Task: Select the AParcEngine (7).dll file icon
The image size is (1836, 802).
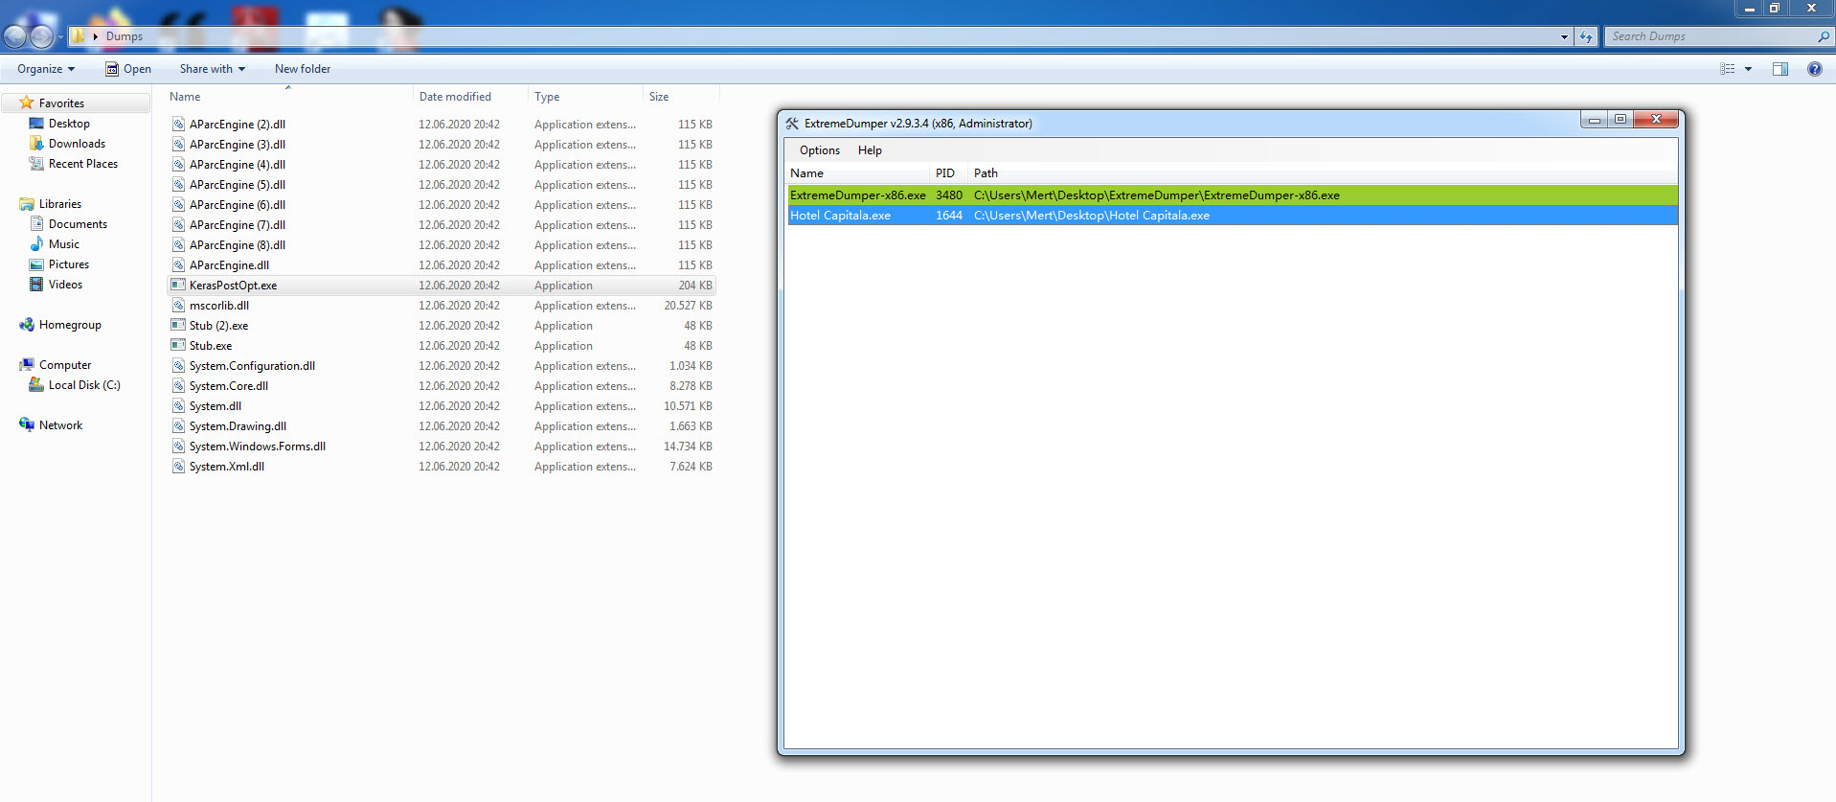Action: (178, 225)
